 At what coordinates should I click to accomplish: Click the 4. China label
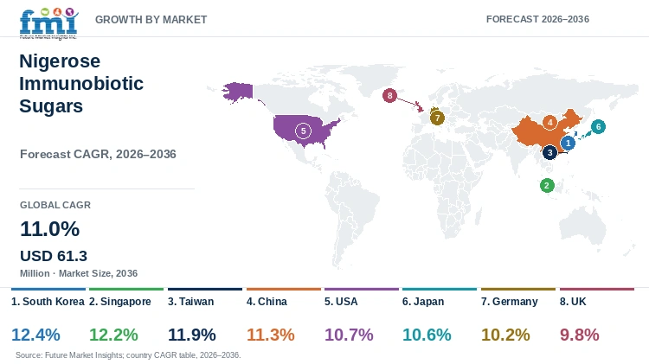pyautogui.click(x=267, y=302)
